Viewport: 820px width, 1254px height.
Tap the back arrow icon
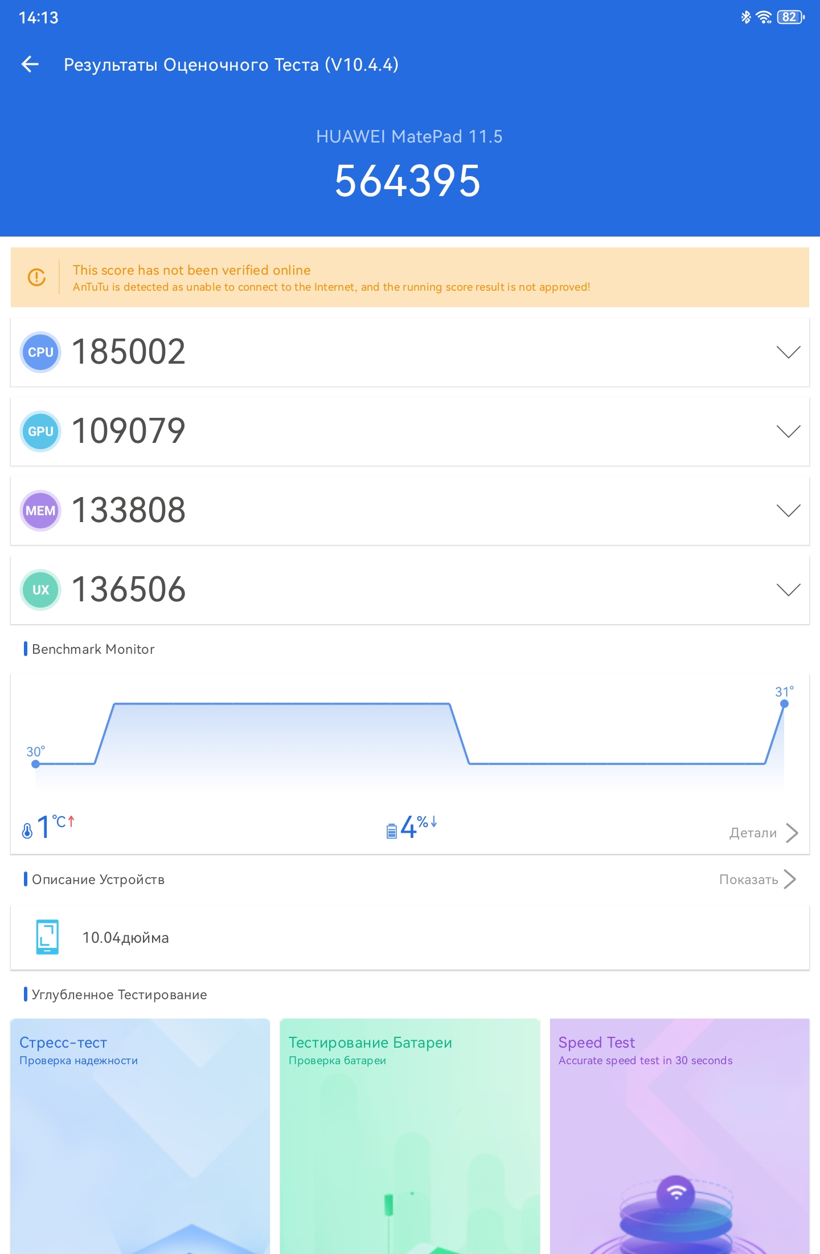(30, 64)
